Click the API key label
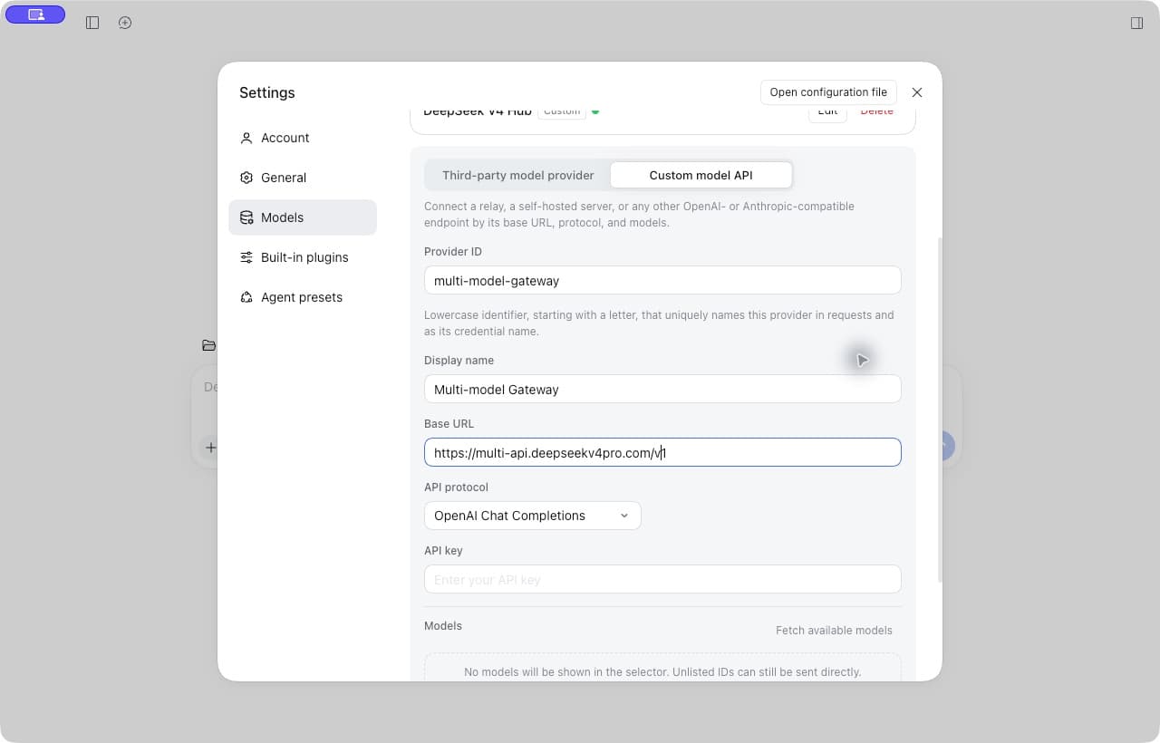Image resolution: width=1160 pixels, height=743 pixels. click(443, 550)
